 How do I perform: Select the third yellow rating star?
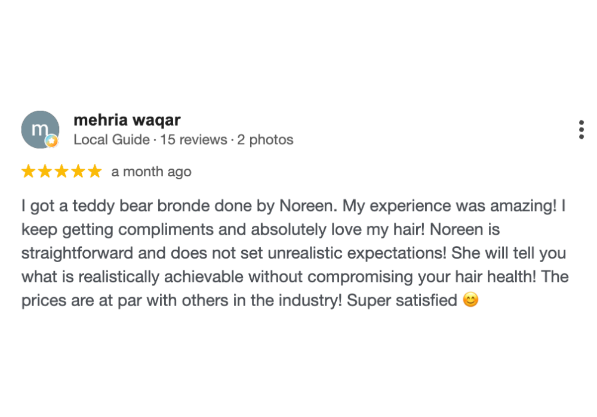tap(61, 172)
